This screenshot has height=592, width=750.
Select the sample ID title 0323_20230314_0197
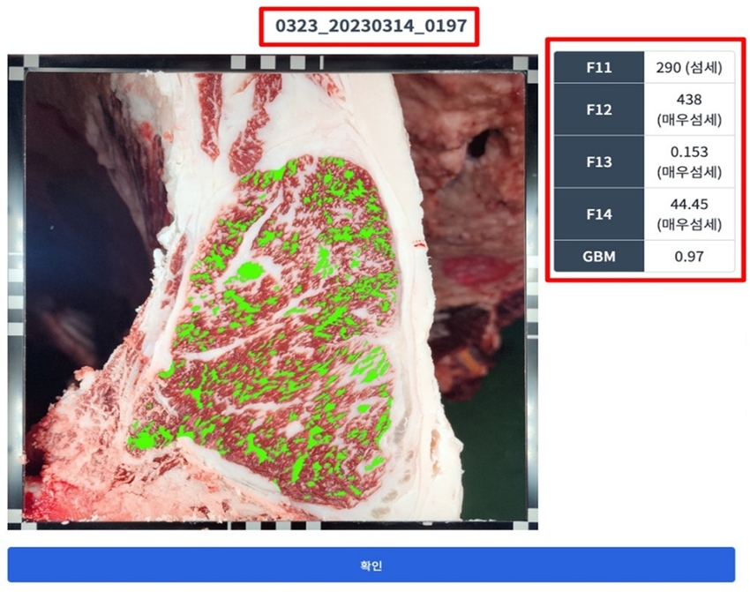coord(370,27)
